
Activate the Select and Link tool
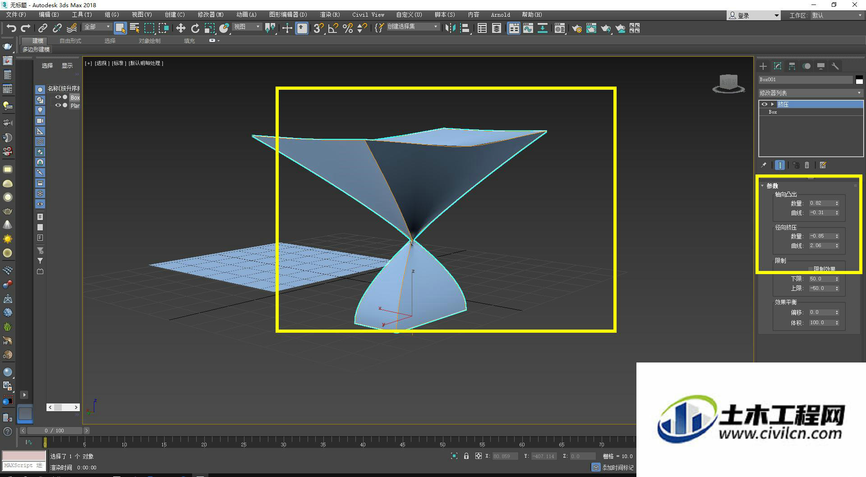point(43,28)
